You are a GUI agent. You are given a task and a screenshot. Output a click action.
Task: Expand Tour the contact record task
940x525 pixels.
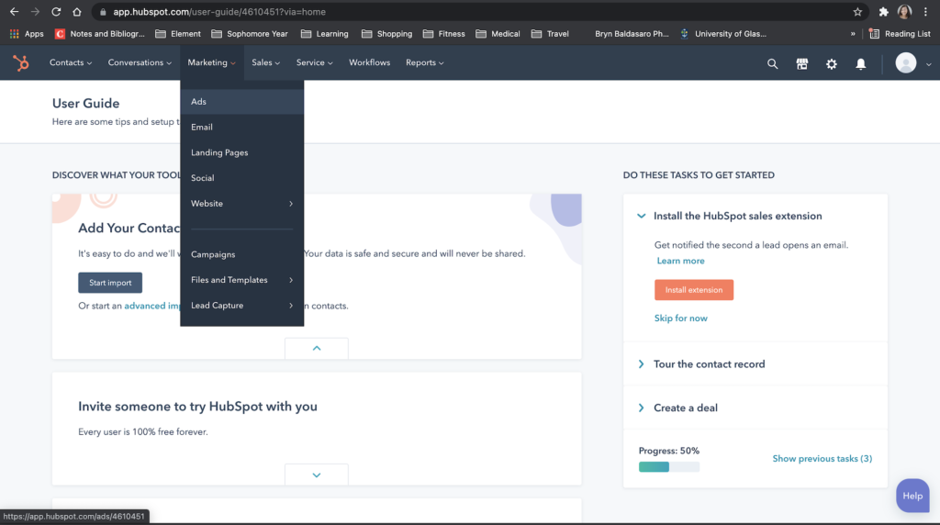click(641, 363)
